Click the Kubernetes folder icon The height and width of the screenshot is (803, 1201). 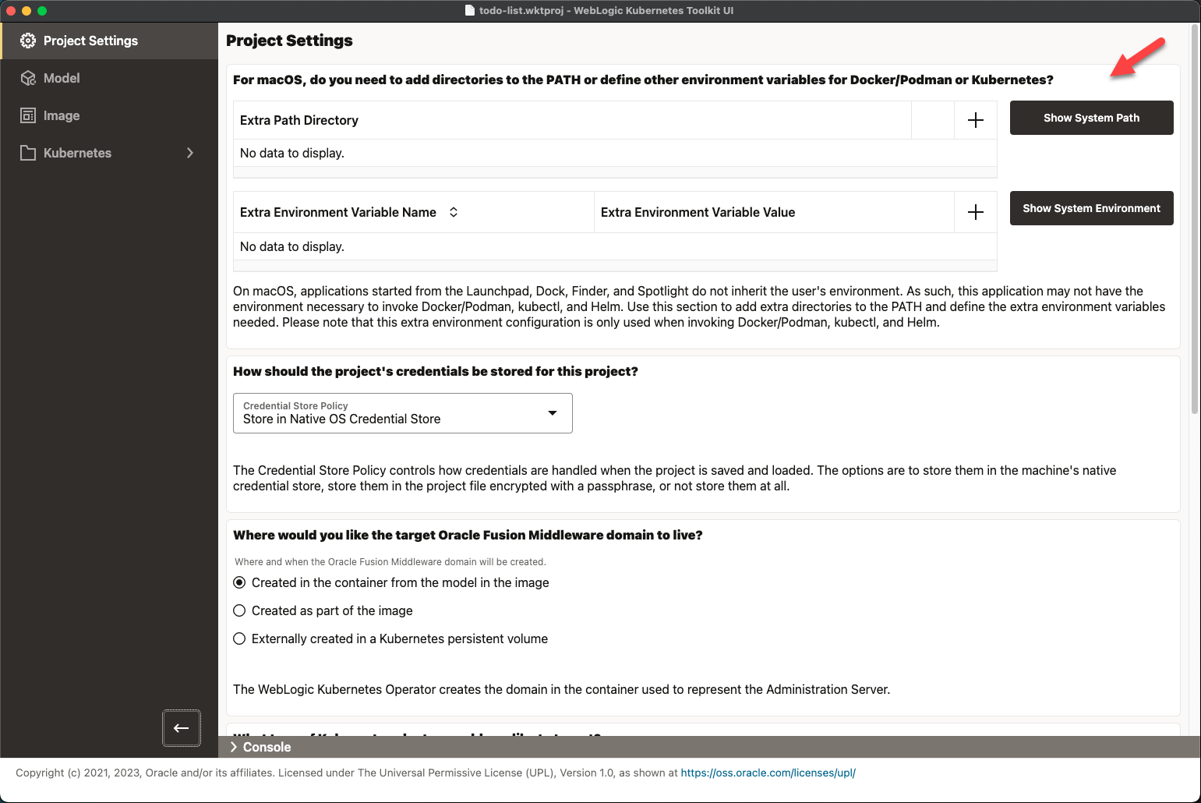[x=28, y=153]
